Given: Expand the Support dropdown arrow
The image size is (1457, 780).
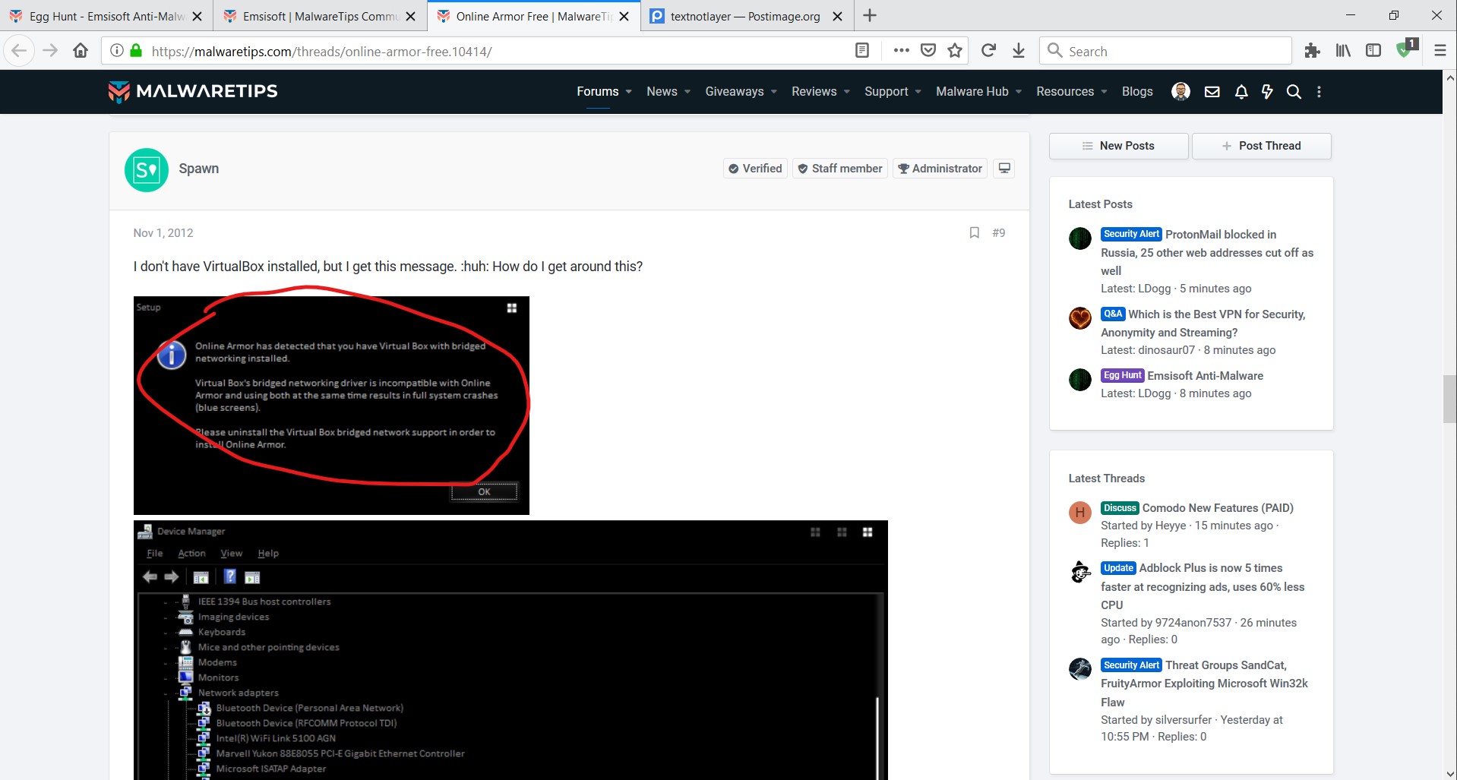Looking at the screenshot, I should [918, 92].
